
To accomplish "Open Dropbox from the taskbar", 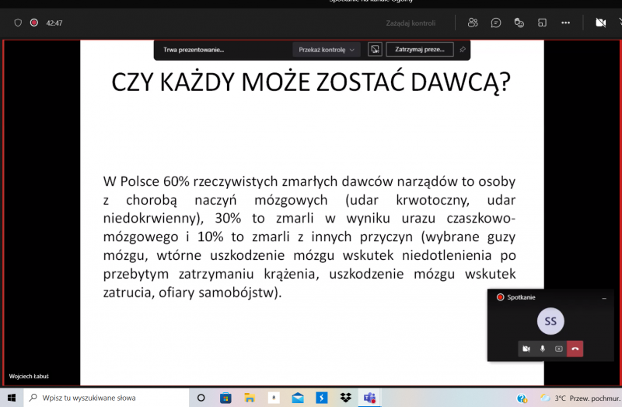I will coord(346,398).
